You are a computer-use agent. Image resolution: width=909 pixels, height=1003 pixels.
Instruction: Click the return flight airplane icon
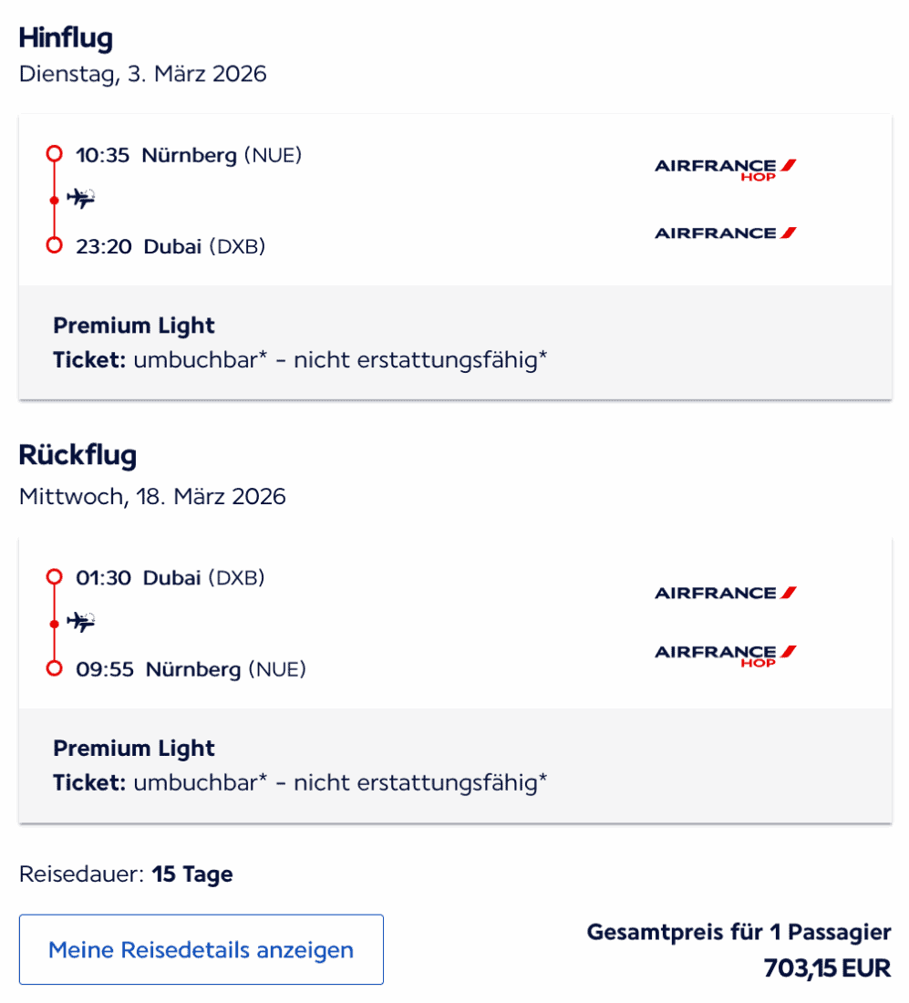click(81, 622)
